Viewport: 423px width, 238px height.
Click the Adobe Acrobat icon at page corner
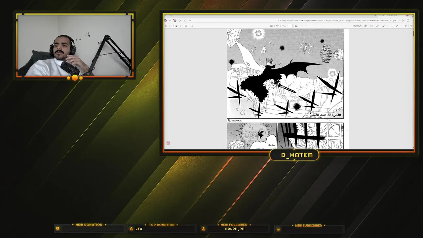[x=168, y=143]
